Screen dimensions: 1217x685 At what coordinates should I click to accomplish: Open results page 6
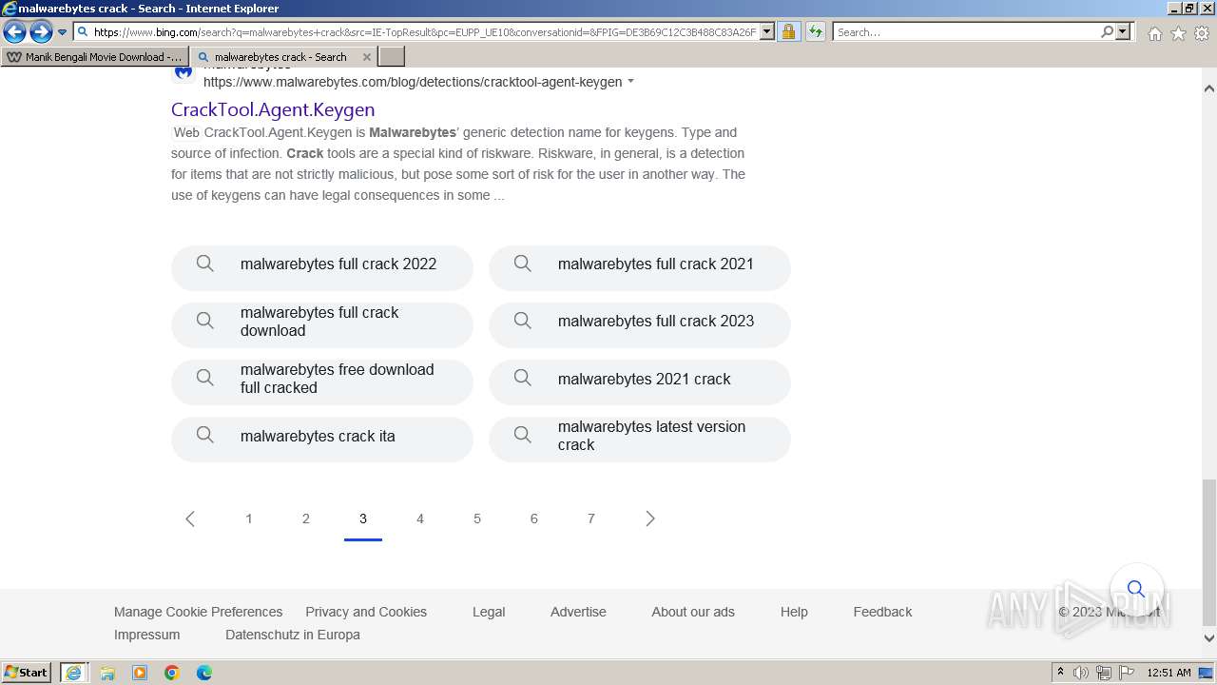534,519
